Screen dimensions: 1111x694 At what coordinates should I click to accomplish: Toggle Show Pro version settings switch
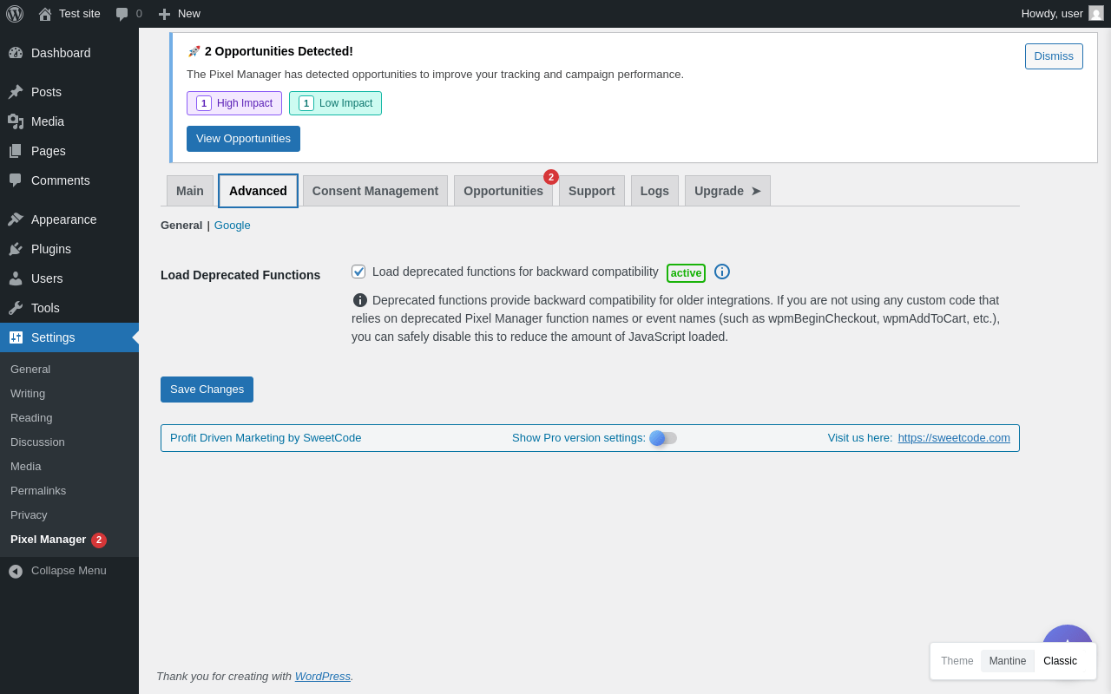663,438
